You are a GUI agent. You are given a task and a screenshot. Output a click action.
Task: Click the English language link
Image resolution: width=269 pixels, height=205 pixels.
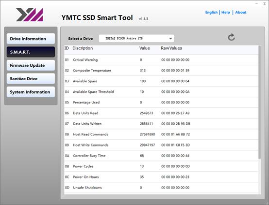pyautogui.click(x=211, y=12)
